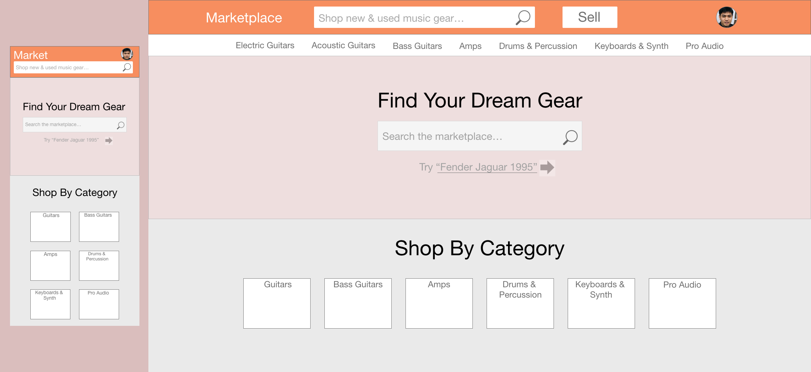Viewport: 811px width, 372px height.
Task: Open the user avatar in the desktop header
Action: [726, 17]
